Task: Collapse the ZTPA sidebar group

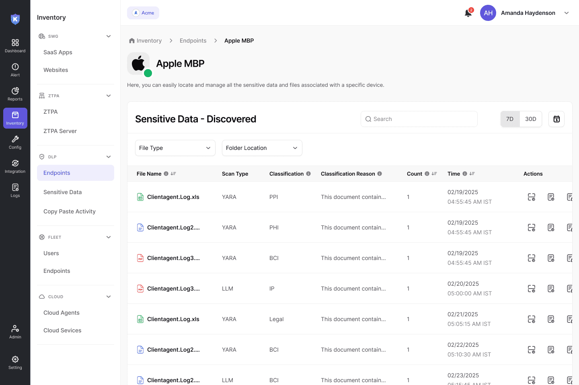Action: click(x=109, y=96)
